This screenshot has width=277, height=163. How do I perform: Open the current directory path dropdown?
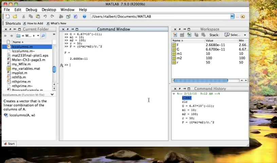[232, 16]
